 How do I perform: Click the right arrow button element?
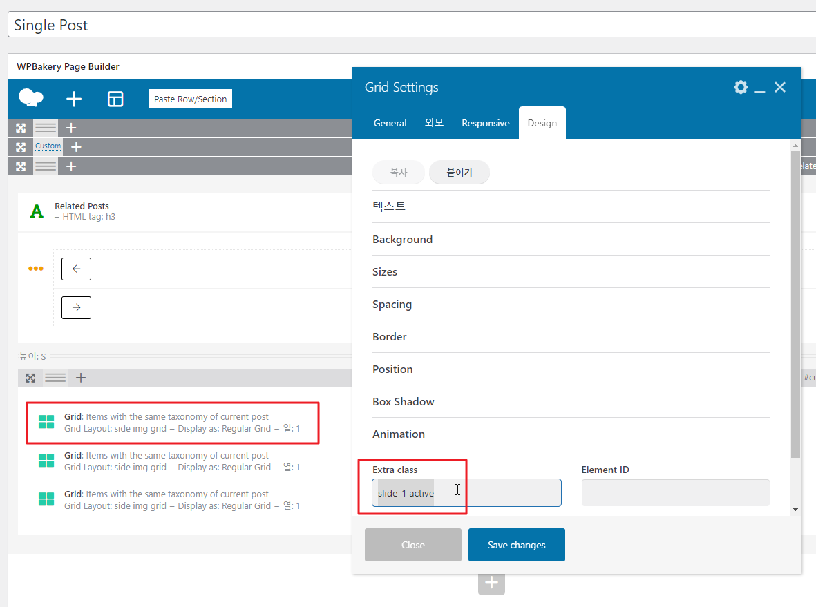click(x=77, y=307)
